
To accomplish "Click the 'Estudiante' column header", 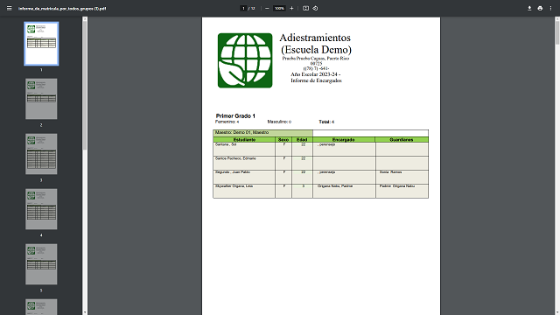I will pos(244,140).
